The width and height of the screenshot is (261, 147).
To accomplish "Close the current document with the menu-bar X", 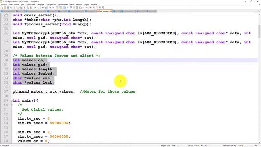I will (x=259, y=4).
